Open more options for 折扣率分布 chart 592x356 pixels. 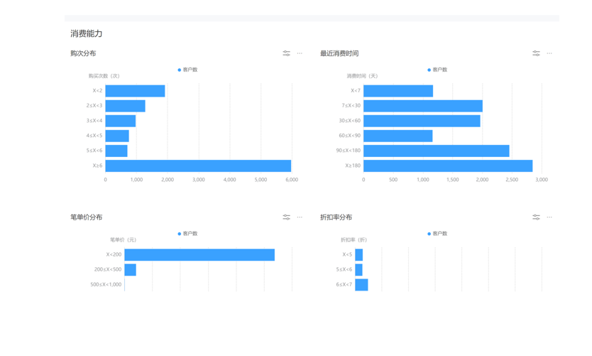click(549, 217)
